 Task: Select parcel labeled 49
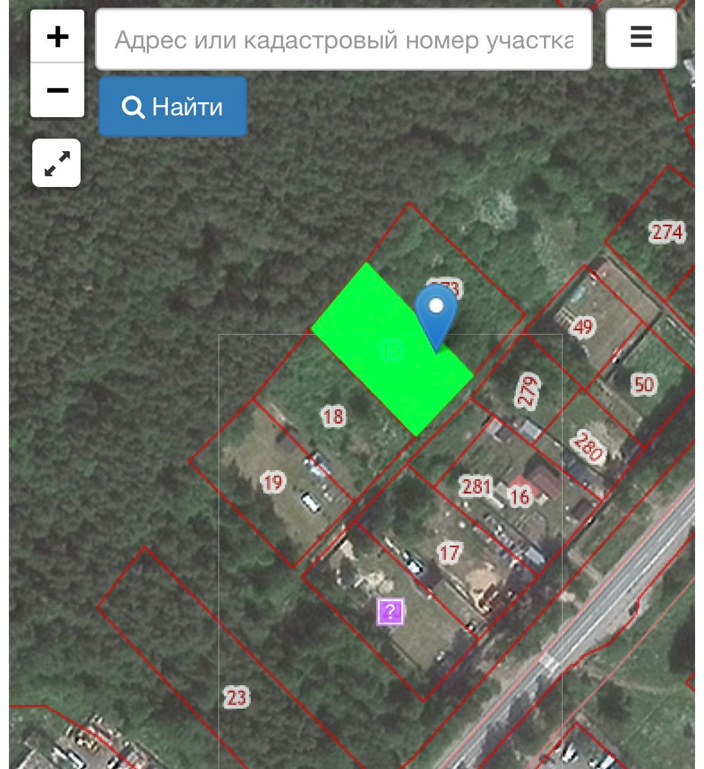click(583, 327)
